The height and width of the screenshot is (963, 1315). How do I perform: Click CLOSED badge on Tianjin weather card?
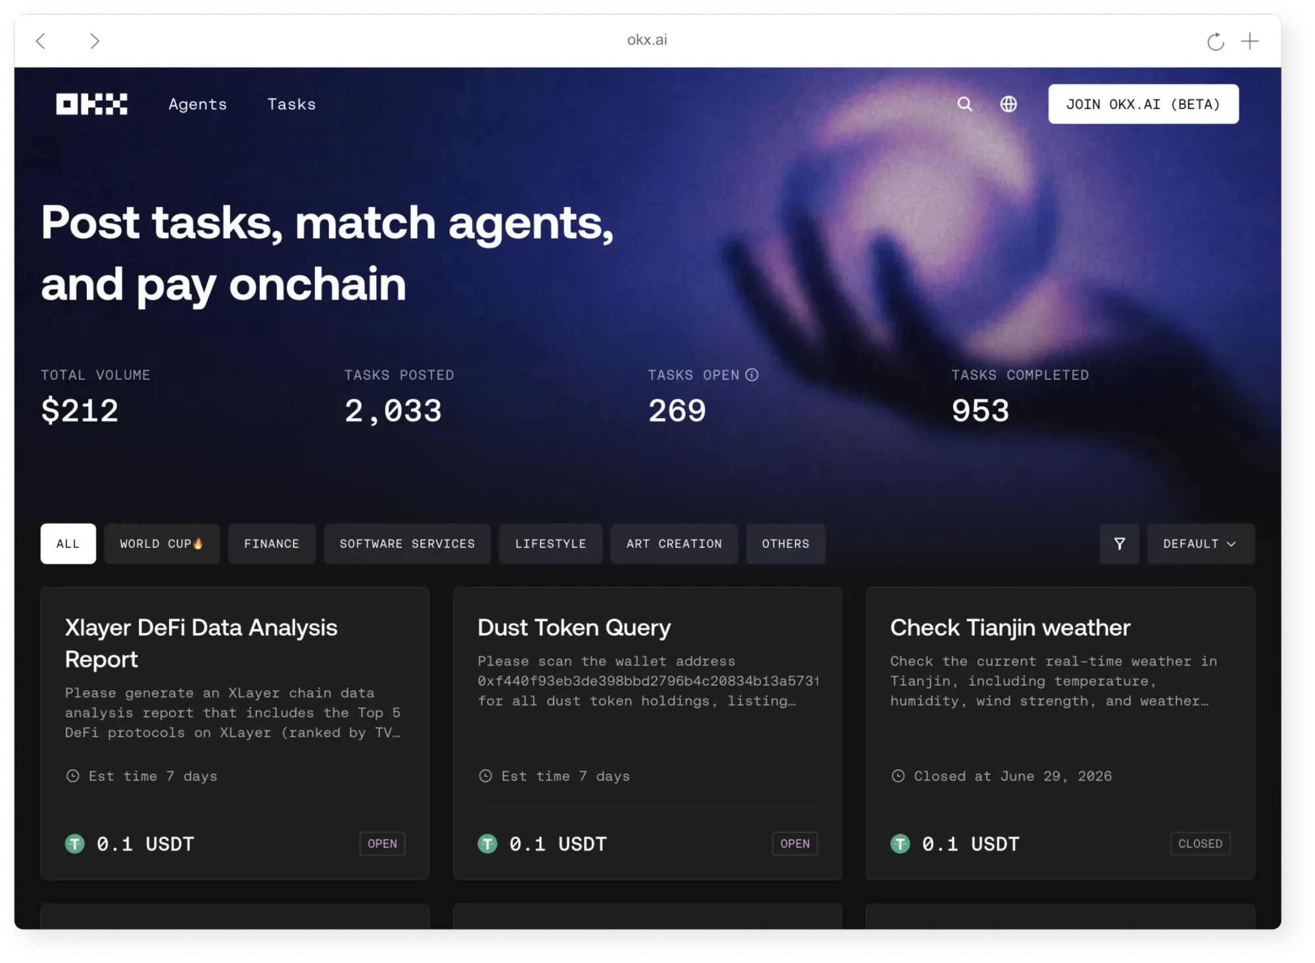tap(1200, 843)
